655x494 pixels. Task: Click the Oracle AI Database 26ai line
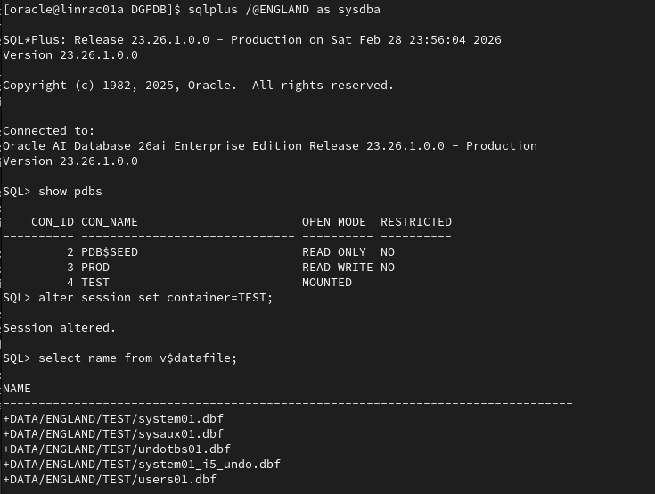(x=269, y=146)
